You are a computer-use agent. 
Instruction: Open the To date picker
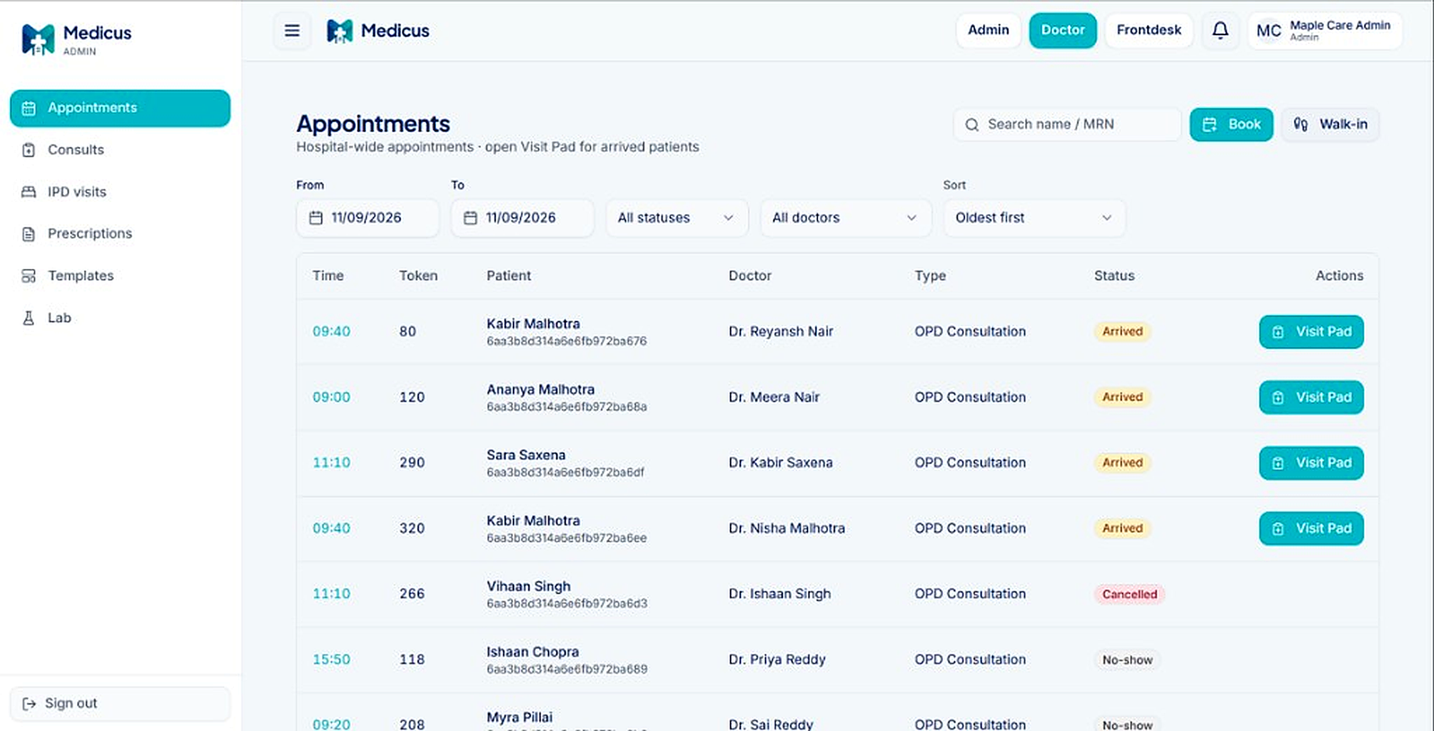522,218
